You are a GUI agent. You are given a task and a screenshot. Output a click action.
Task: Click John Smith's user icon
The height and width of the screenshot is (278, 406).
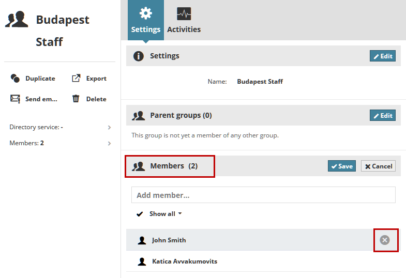click(x=142, y=240)
